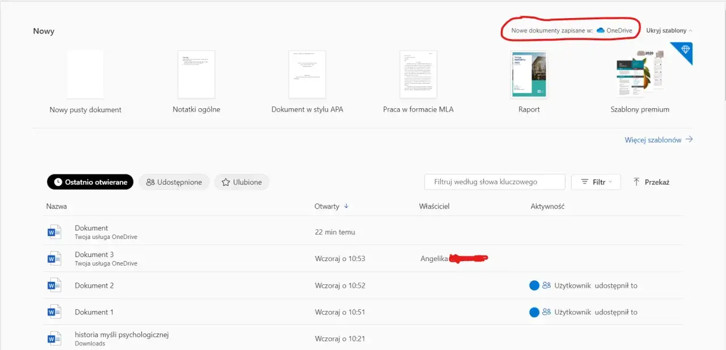Pick Praca w formacie MLA template
The image size is (726, 350).
click(x=418, y=74)
